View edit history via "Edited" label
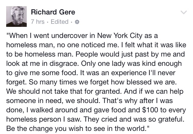This screenshot has height=134, width=193. (59, 22)
